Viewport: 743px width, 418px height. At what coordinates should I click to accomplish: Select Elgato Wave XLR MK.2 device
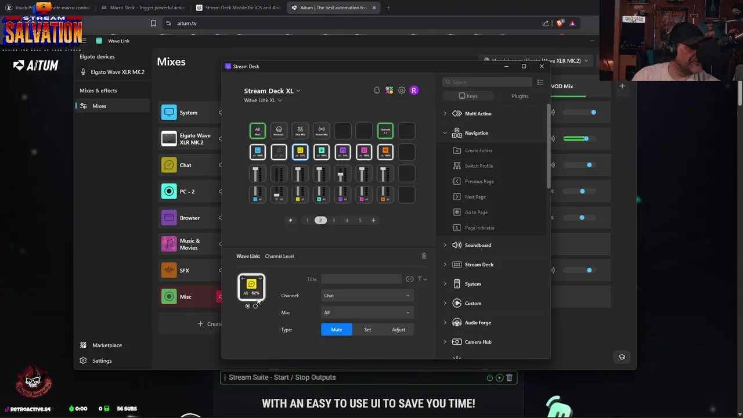coord(113,72)
